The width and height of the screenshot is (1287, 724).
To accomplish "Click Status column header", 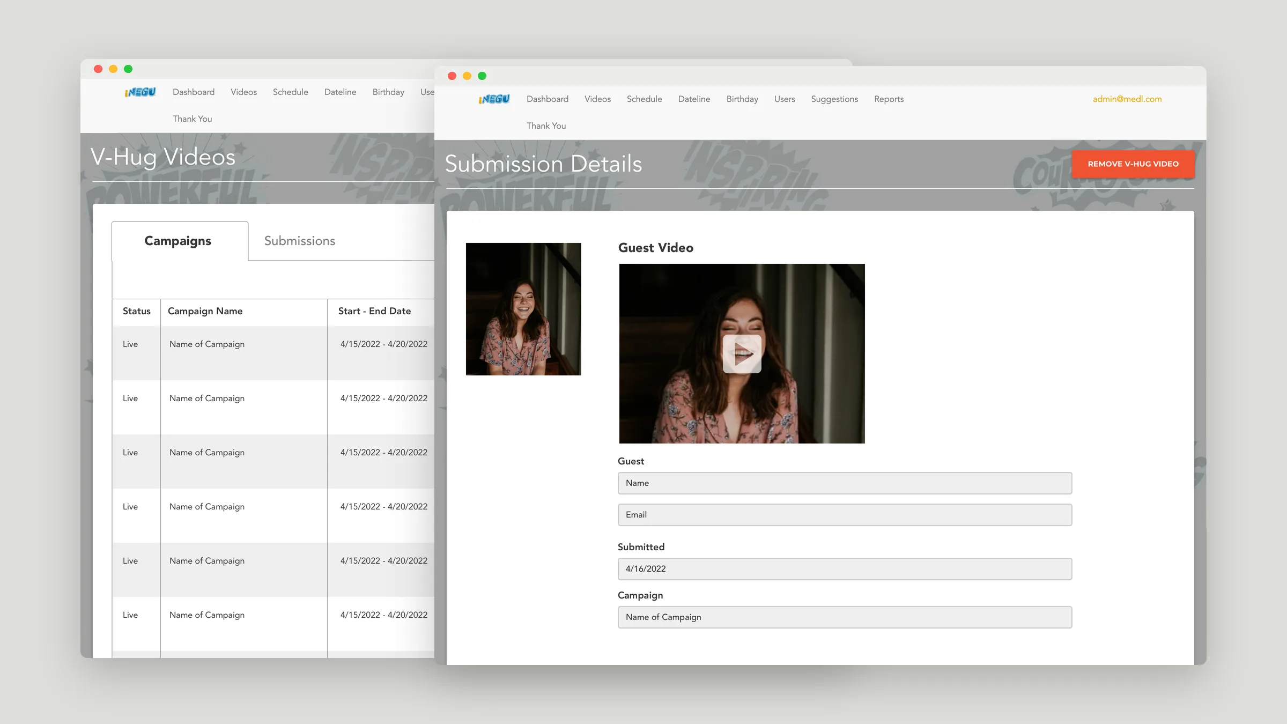I will 137,311.
